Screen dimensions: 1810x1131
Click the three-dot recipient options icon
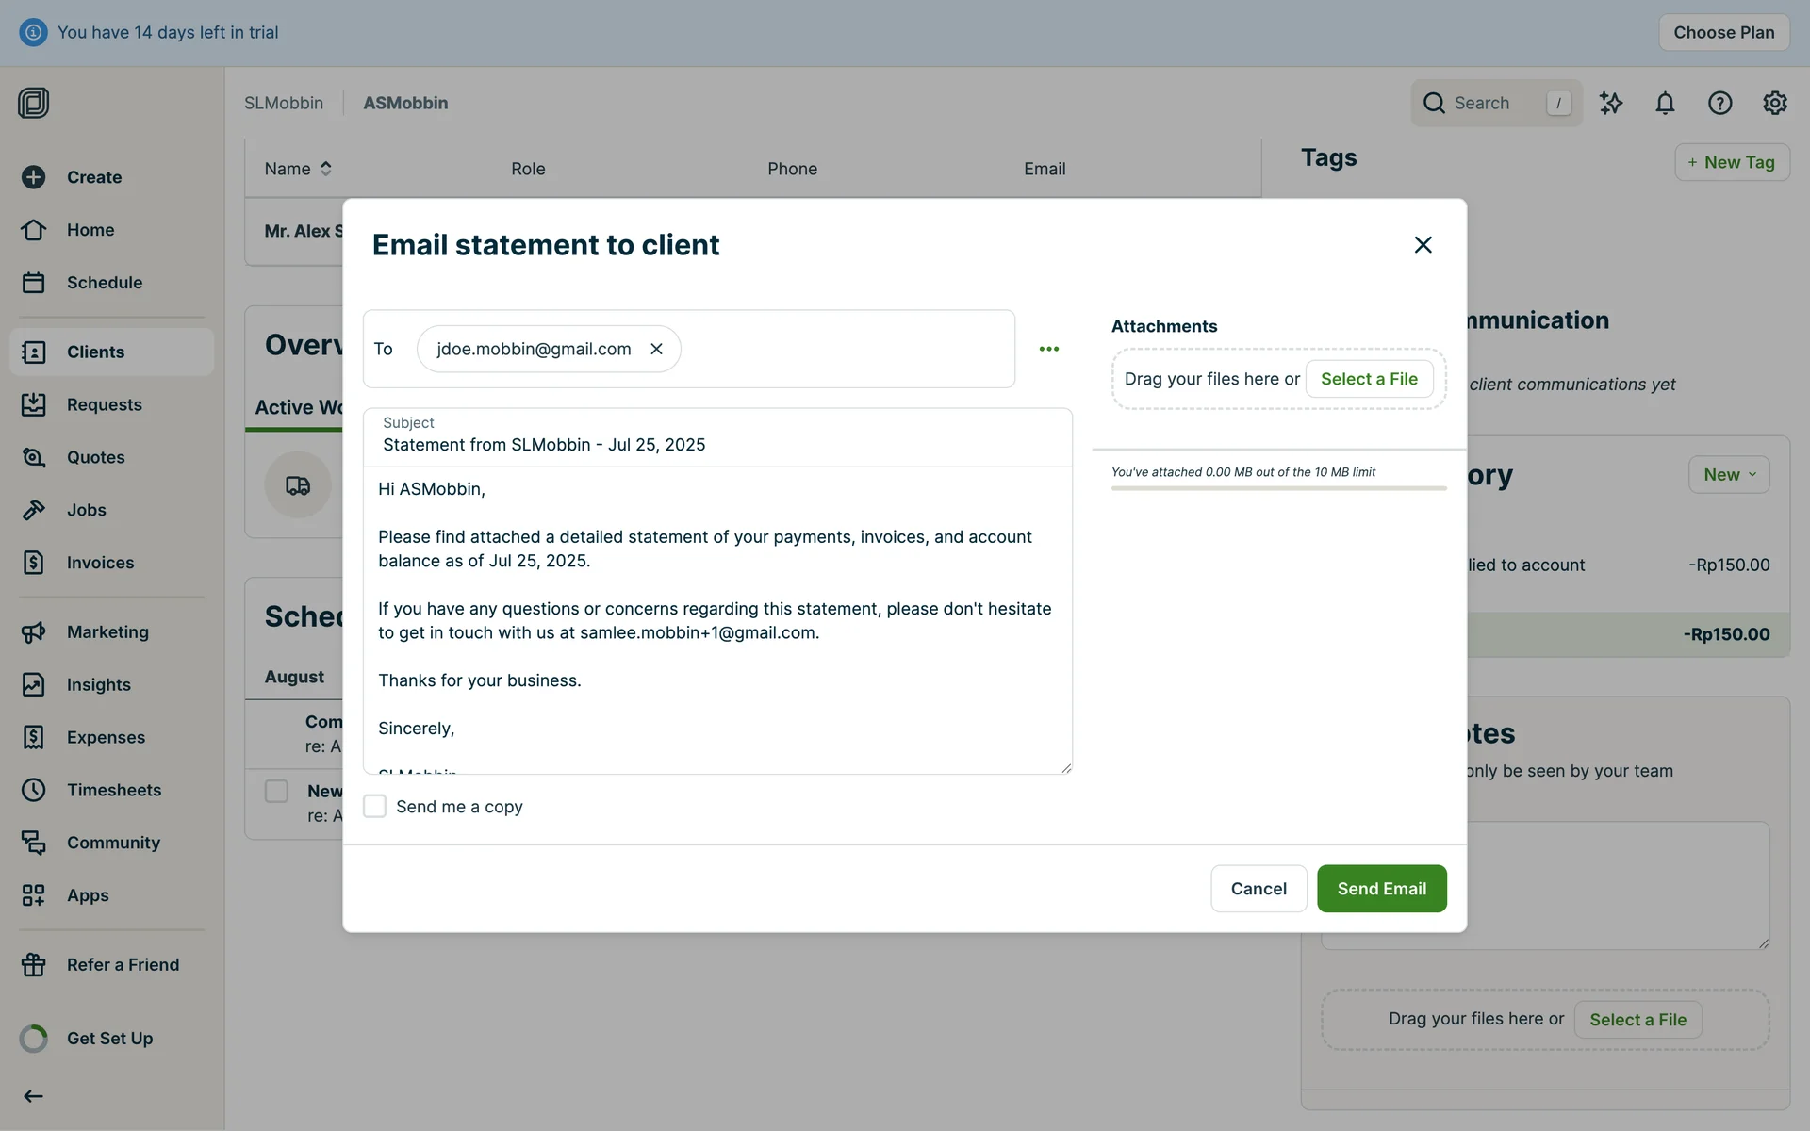pyautogui.click(x=1048, y=349)
